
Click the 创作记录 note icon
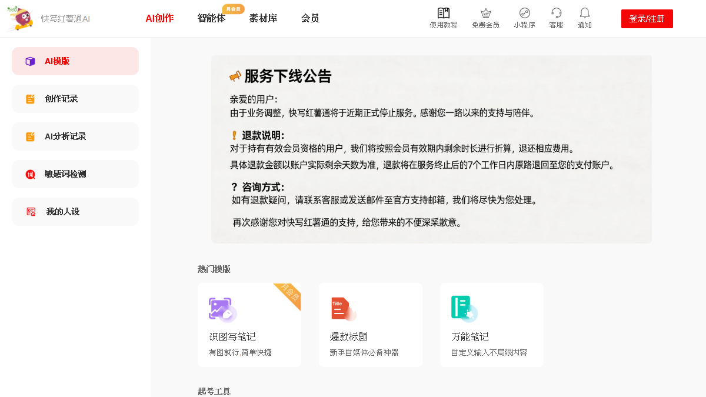coord(30,99)
